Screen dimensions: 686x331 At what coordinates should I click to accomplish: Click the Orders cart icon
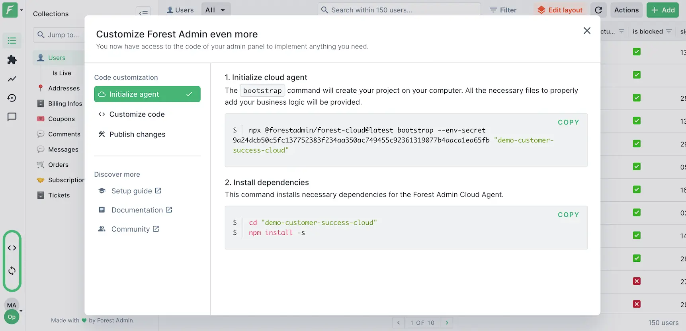pyautogui.click(x=40, y=164)
